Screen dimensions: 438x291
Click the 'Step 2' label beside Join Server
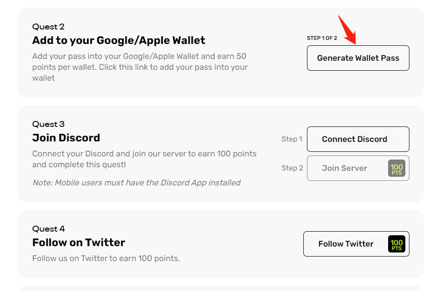pyautogui.click(x=292, y=168)
